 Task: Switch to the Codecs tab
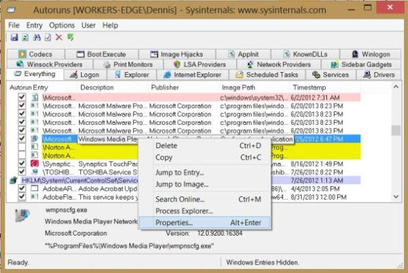(36, 54)
